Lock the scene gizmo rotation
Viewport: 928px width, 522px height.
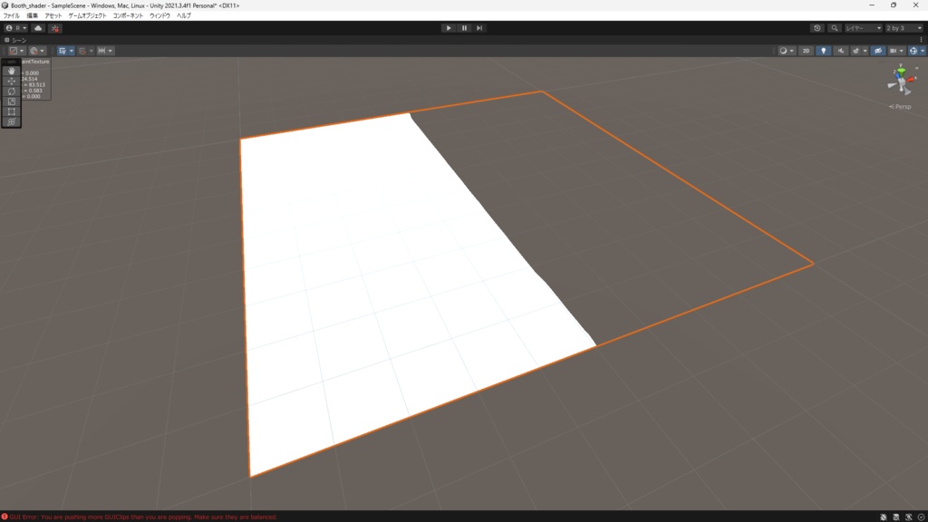(917, 68)
